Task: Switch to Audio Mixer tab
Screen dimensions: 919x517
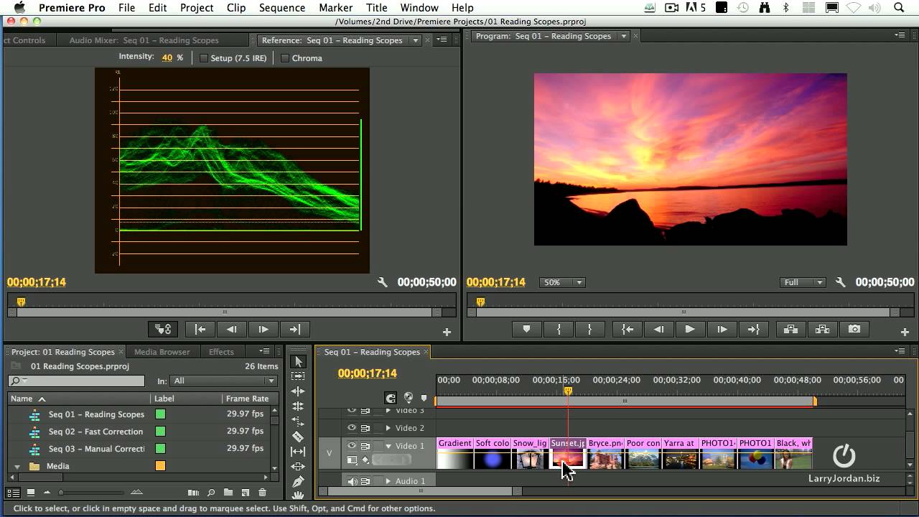Action: pyautogui.click(x=144, y=40)
